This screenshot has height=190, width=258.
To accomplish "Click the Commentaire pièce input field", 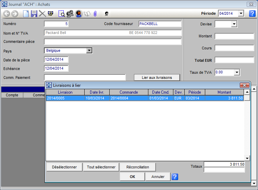I will (x=113, y=42).
